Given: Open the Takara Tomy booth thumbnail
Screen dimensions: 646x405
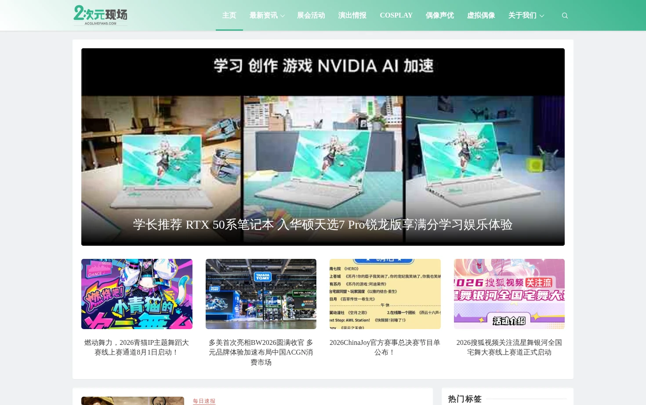Looking at the screenshot, I should 261,294.
